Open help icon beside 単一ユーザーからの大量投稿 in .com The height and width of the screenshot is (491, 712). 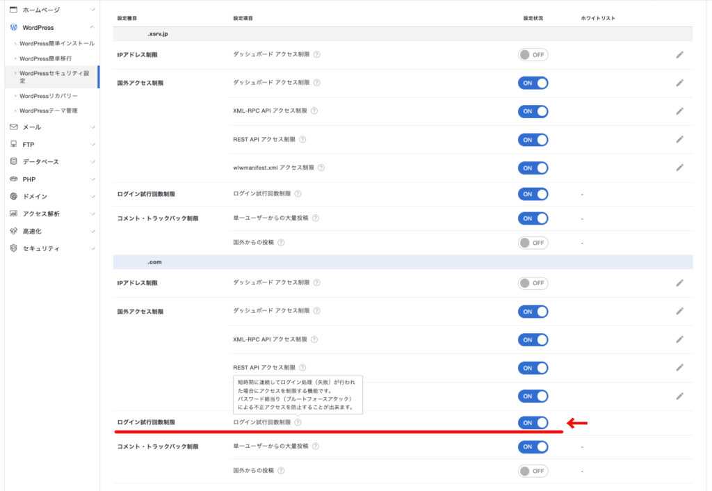[x=316, y=446]
